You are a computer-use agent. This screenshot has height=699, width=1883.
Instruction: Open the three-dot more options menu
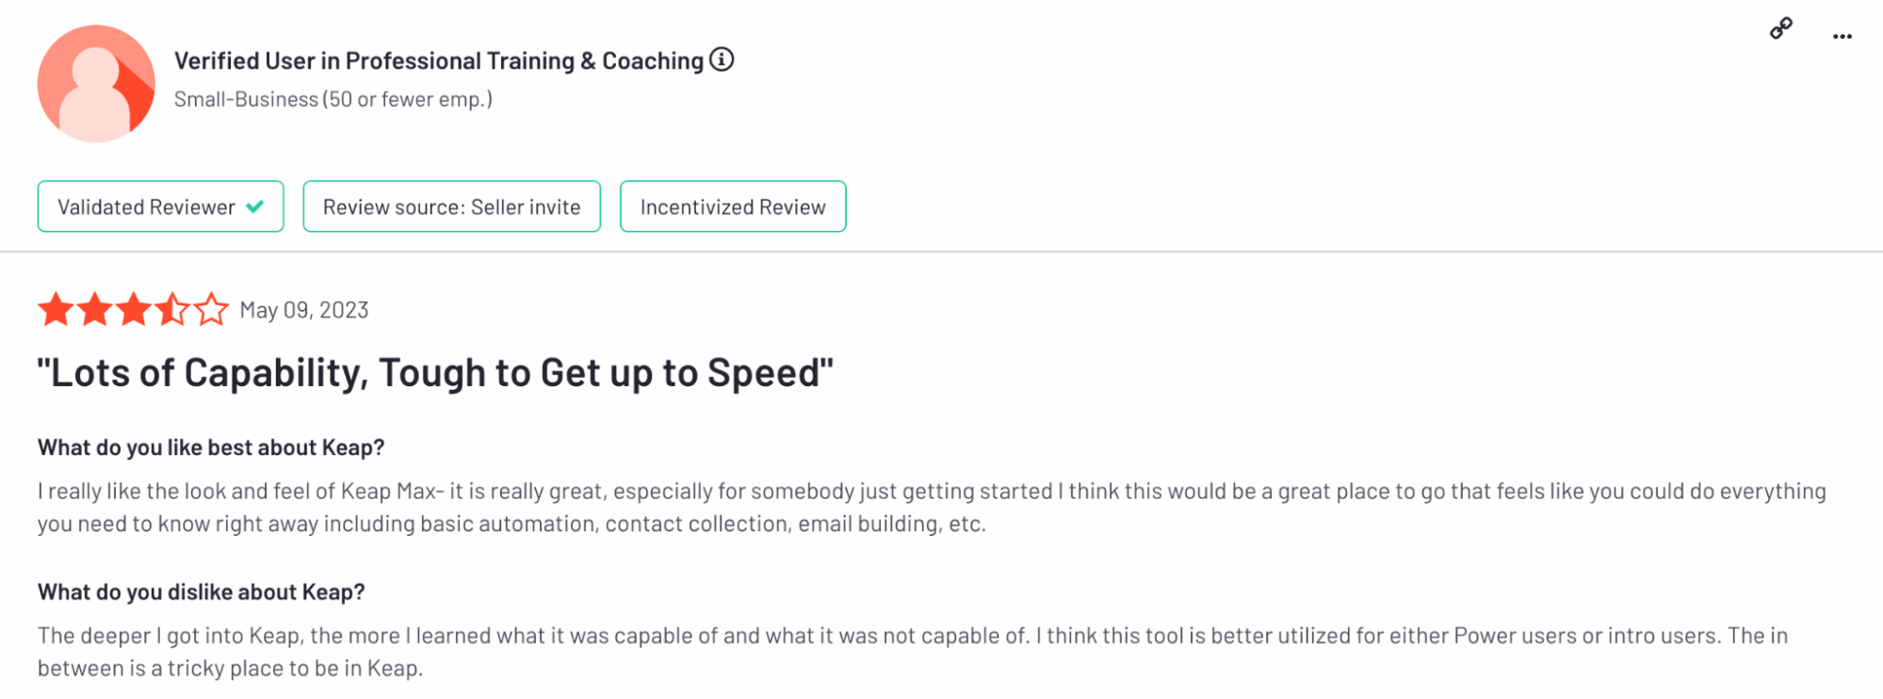click(1842, 37)
